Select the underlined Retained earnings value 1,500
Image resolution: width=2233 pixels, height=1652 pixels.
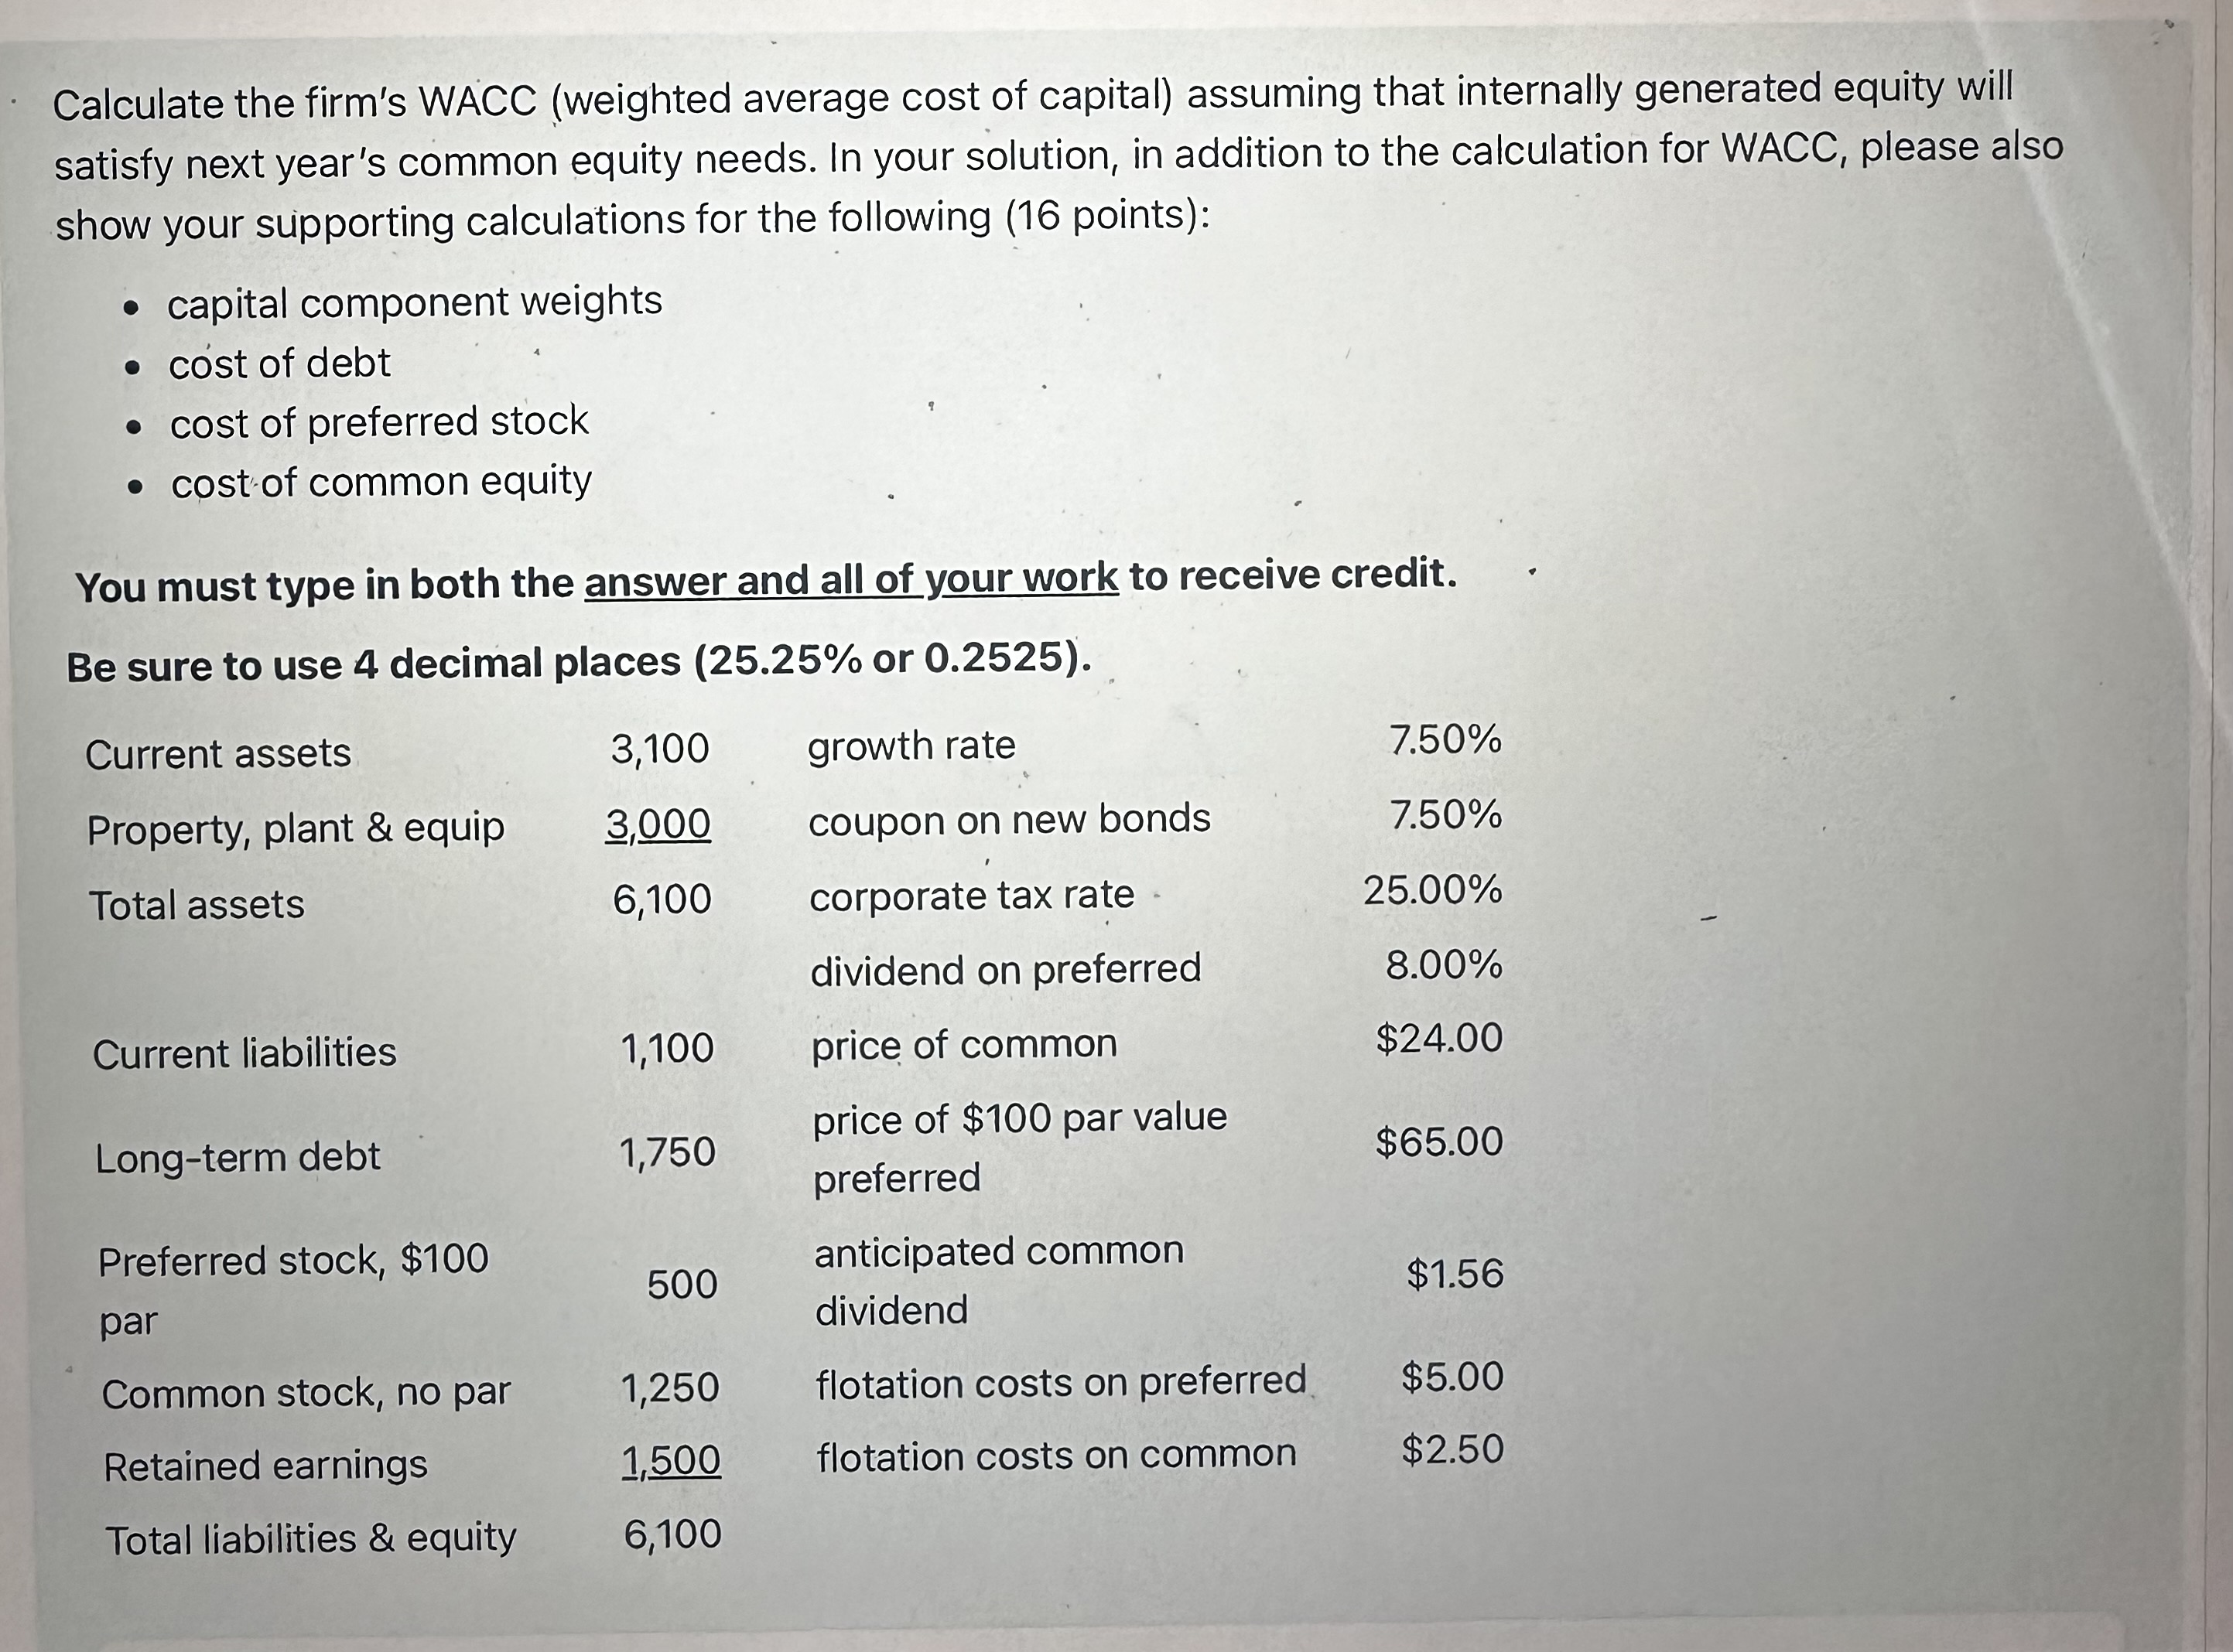click(670, 1462)
